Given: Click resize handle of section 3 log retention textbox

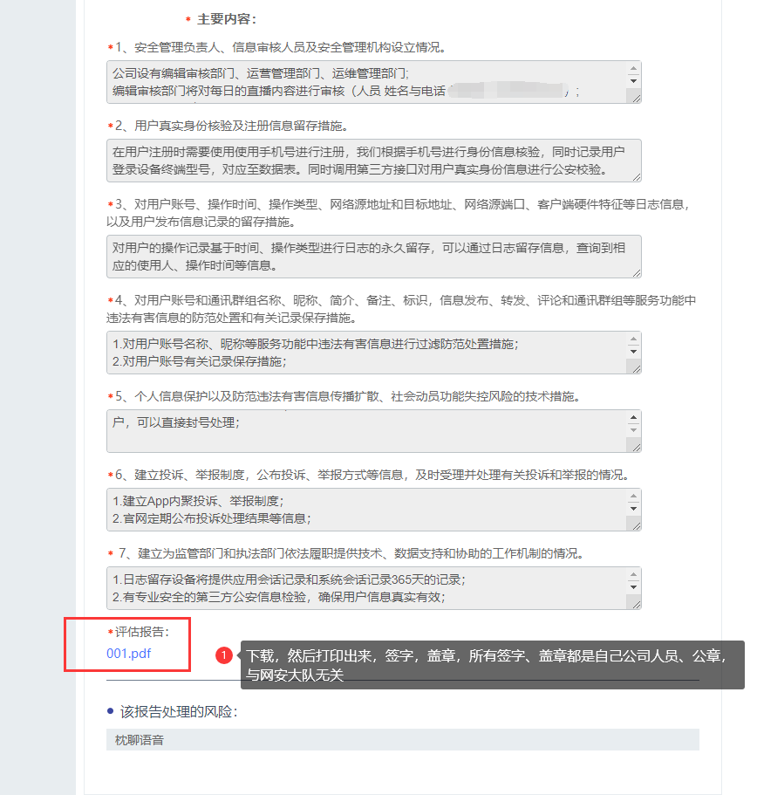Looking at the screenshot, I should coord(636,272).
